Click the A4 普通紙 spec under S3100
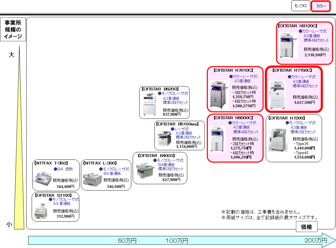This screenshot has width=336, height=248. pos(62,204)
